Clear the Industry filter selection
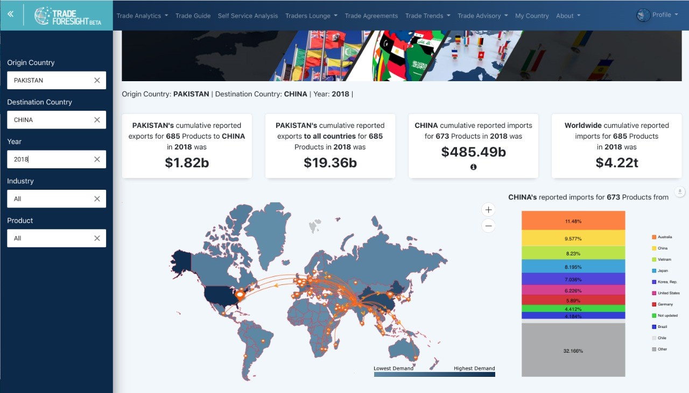 (97, 199)
